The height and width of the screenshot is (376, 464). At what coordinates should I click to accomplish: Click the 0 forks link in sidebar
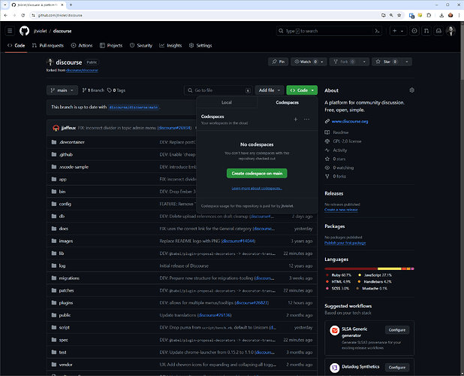tap(339, 176)
